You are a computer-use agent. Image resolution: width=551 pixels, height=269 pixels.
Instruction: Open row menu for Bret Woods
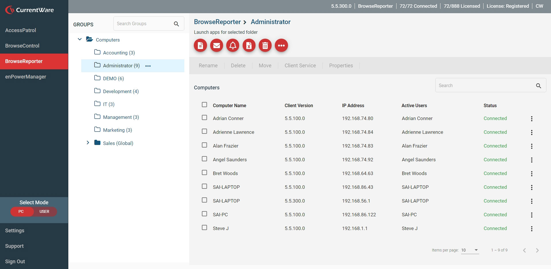coord(531,174)
